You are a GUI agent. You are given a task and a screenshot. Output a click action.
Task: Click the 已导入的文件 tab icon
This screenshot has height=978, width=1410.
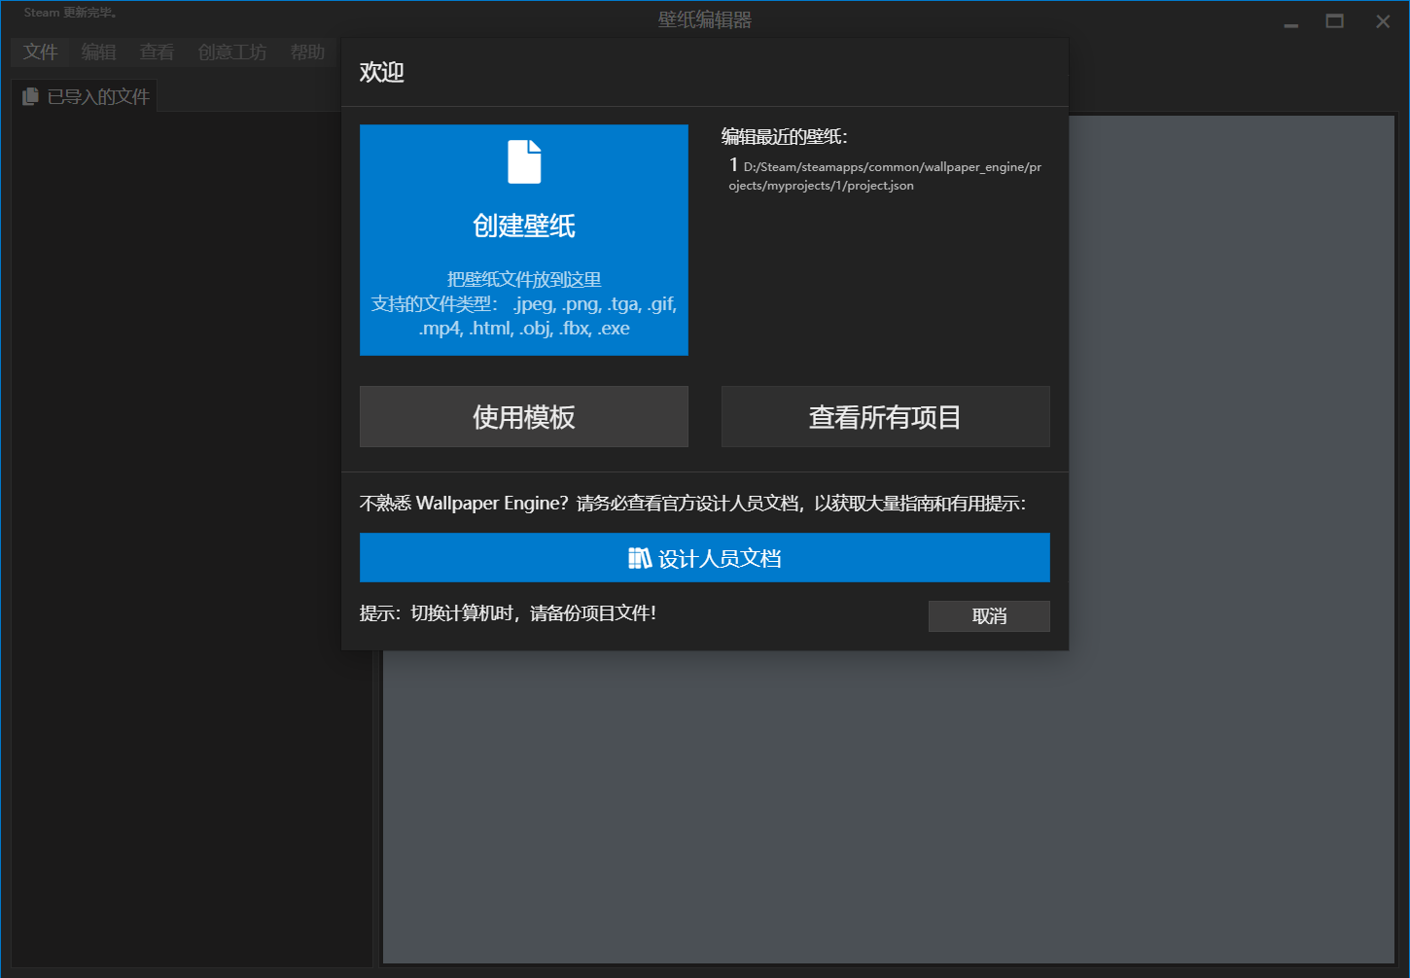(30, 96)
